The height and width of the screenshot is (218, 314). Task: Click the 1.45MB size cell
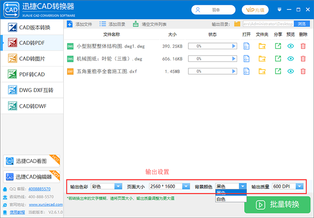[x=172, y=71]
